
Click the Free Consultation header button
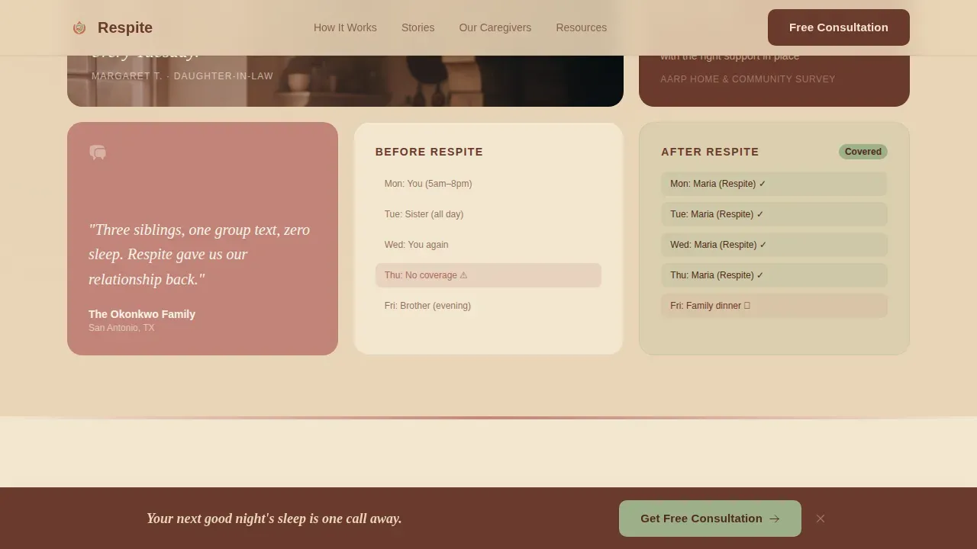point(839,27)
